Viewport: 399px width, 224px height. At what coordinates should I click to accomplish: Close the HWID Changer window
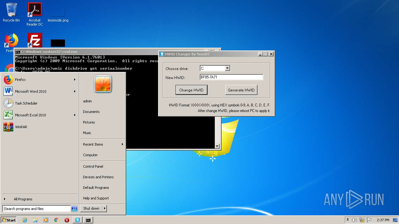(x=271, y=54)
